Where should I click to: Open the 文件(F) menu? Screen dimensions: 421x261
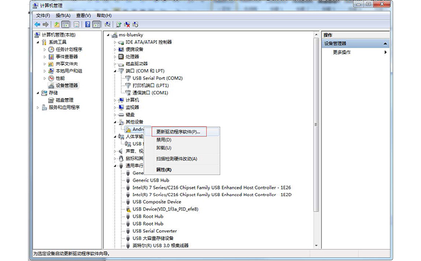[43, 15]
